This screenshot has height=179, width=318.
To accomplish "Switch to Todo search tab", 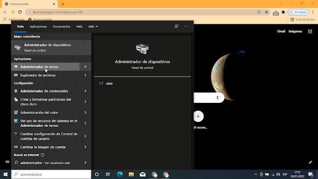I will click(x=20, y=26).
